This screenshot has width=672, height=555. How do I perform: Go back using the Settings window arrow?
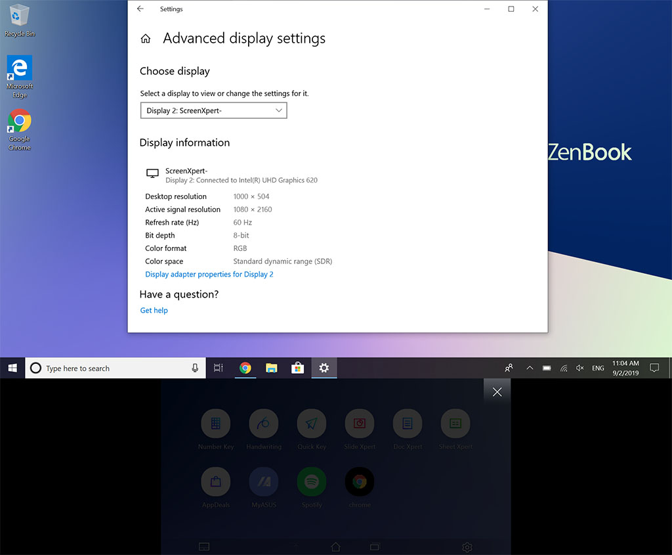point(140,9)
